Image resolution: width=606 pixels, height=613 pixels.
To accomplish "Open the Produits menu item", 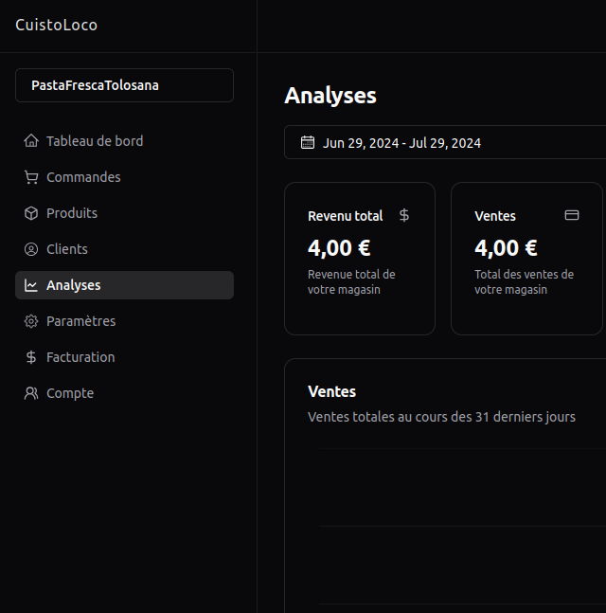I will pyautogui.click(x=72, y=213).
